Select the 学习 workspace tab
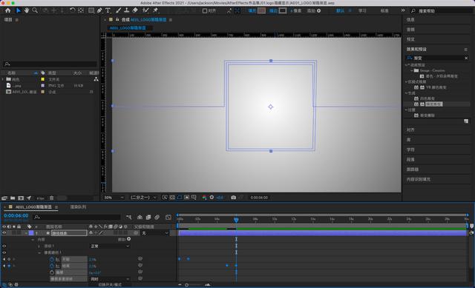Viewport: 475px width, 288px height. (x=362, y=10)
